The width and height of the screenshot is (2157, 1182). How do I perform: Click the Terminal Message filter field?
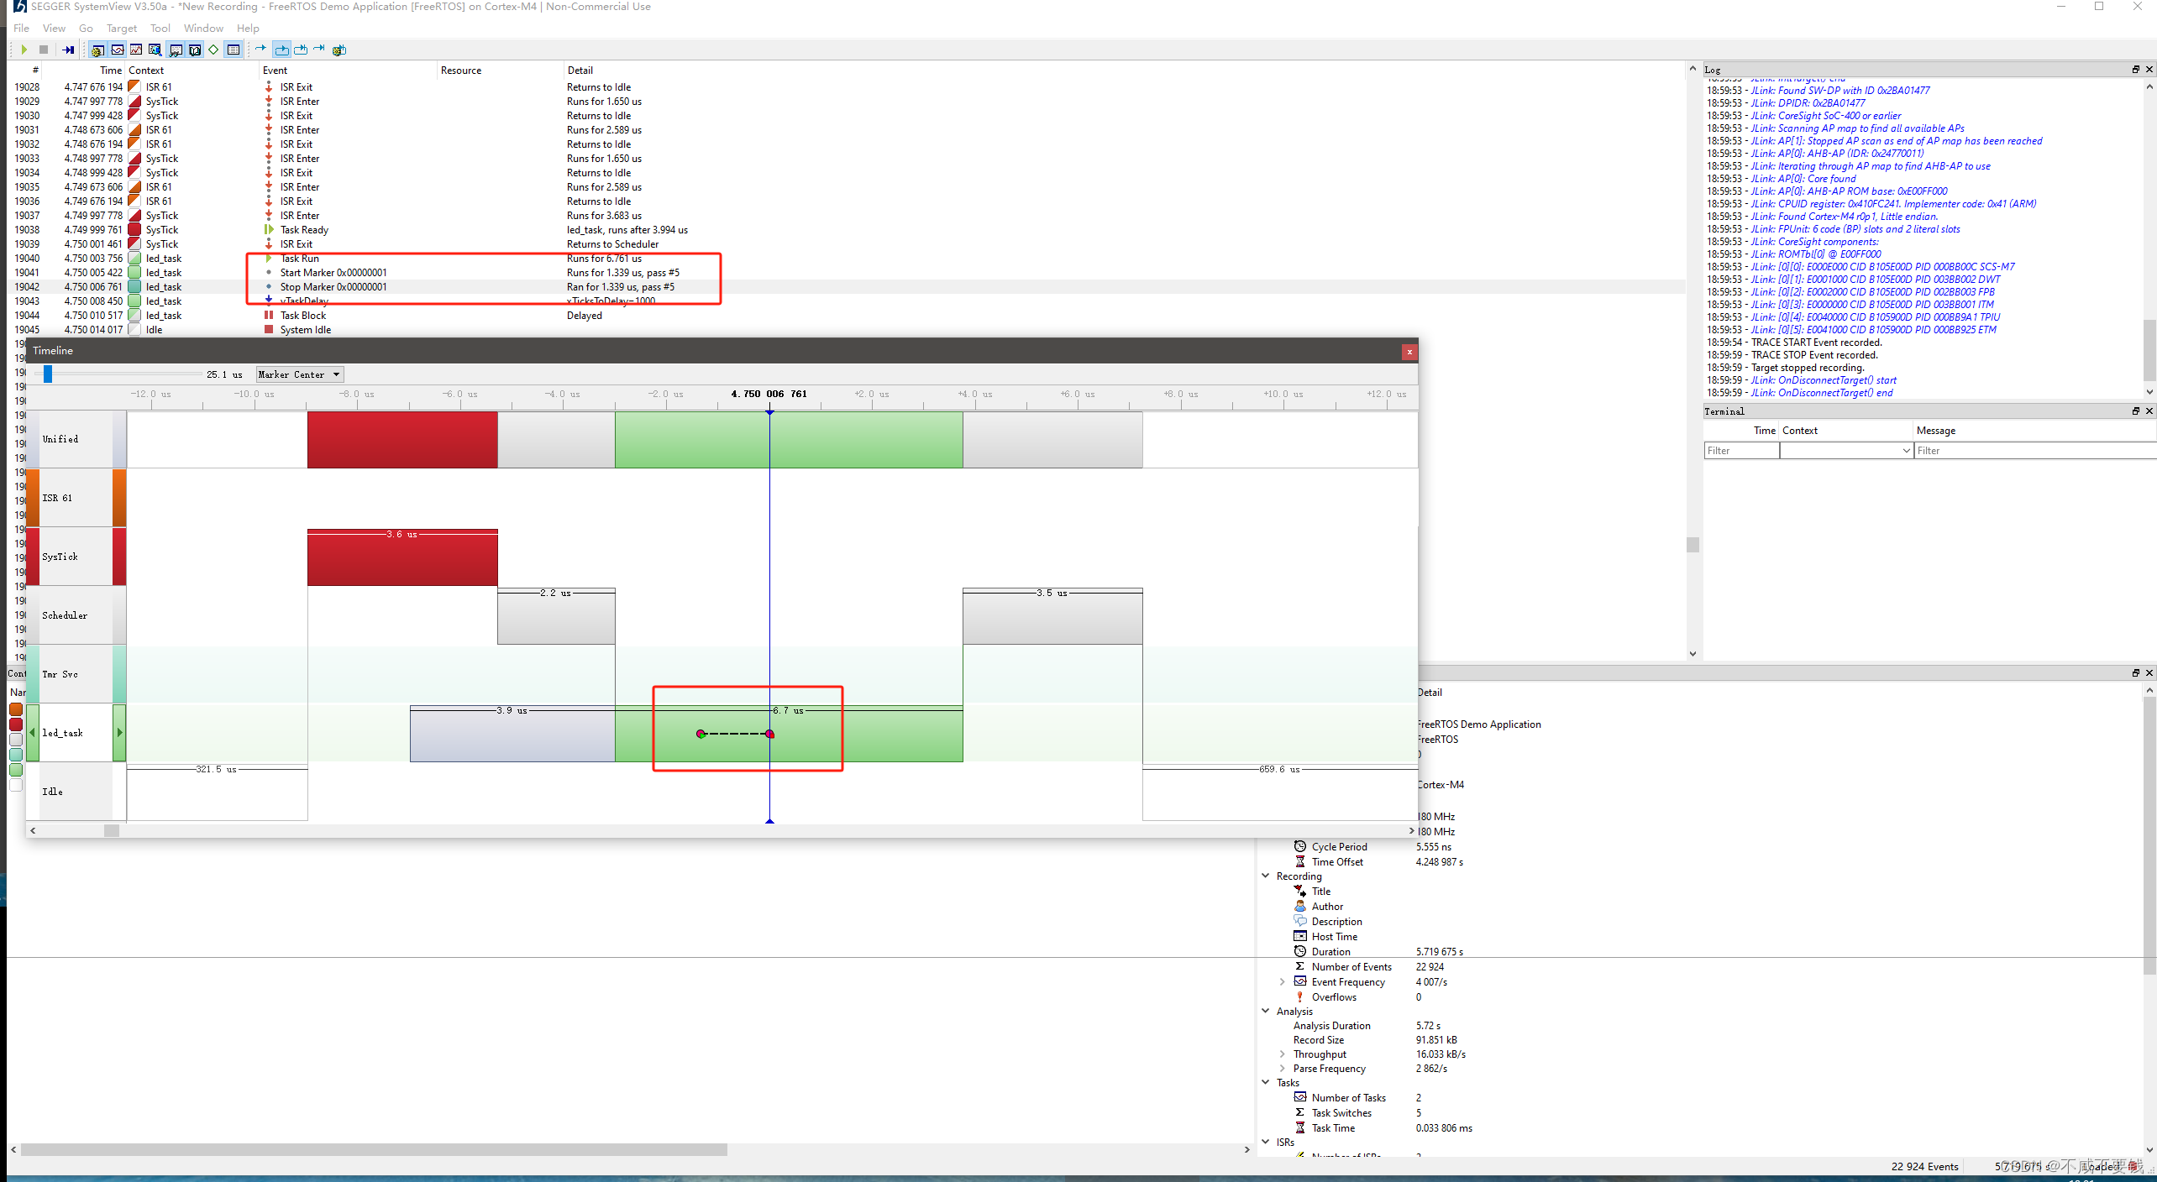click(x=2035, y=451)
